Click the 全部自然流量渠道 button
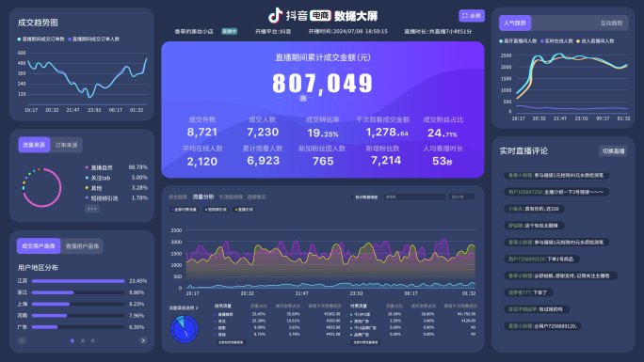This screenshot has height=362, width=644. 231,342
